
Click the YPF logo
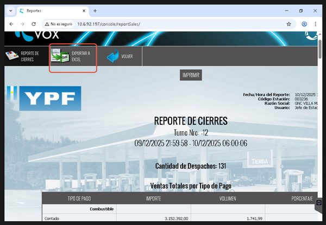[x=50, y=99]
